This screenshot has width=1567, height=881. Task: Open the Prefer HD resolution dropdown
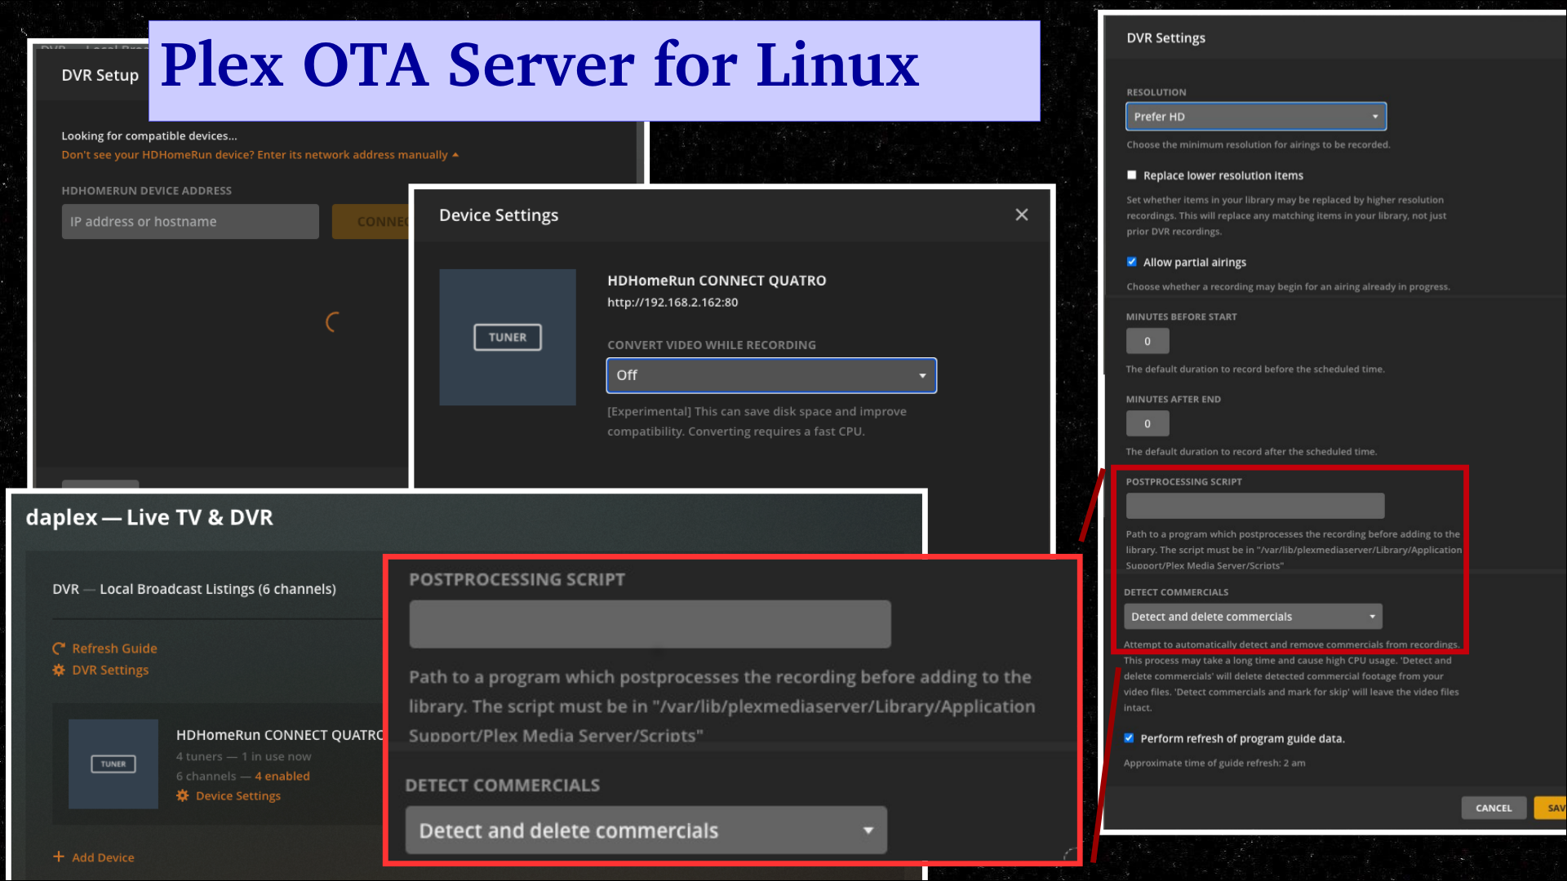pyautogui.click(x=1255, y=117)
